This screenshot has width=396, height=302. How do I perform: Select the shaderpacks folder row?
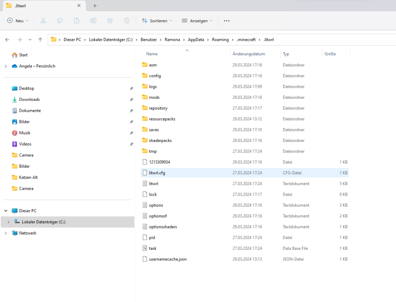pyautogui.click(x=245, y=140)
